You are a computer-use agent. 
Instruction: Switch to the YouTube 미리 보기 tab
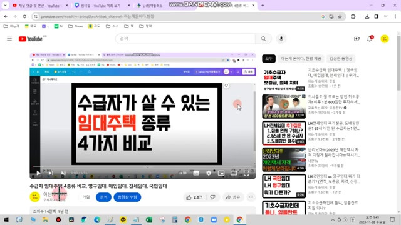(x=102, y=6)
